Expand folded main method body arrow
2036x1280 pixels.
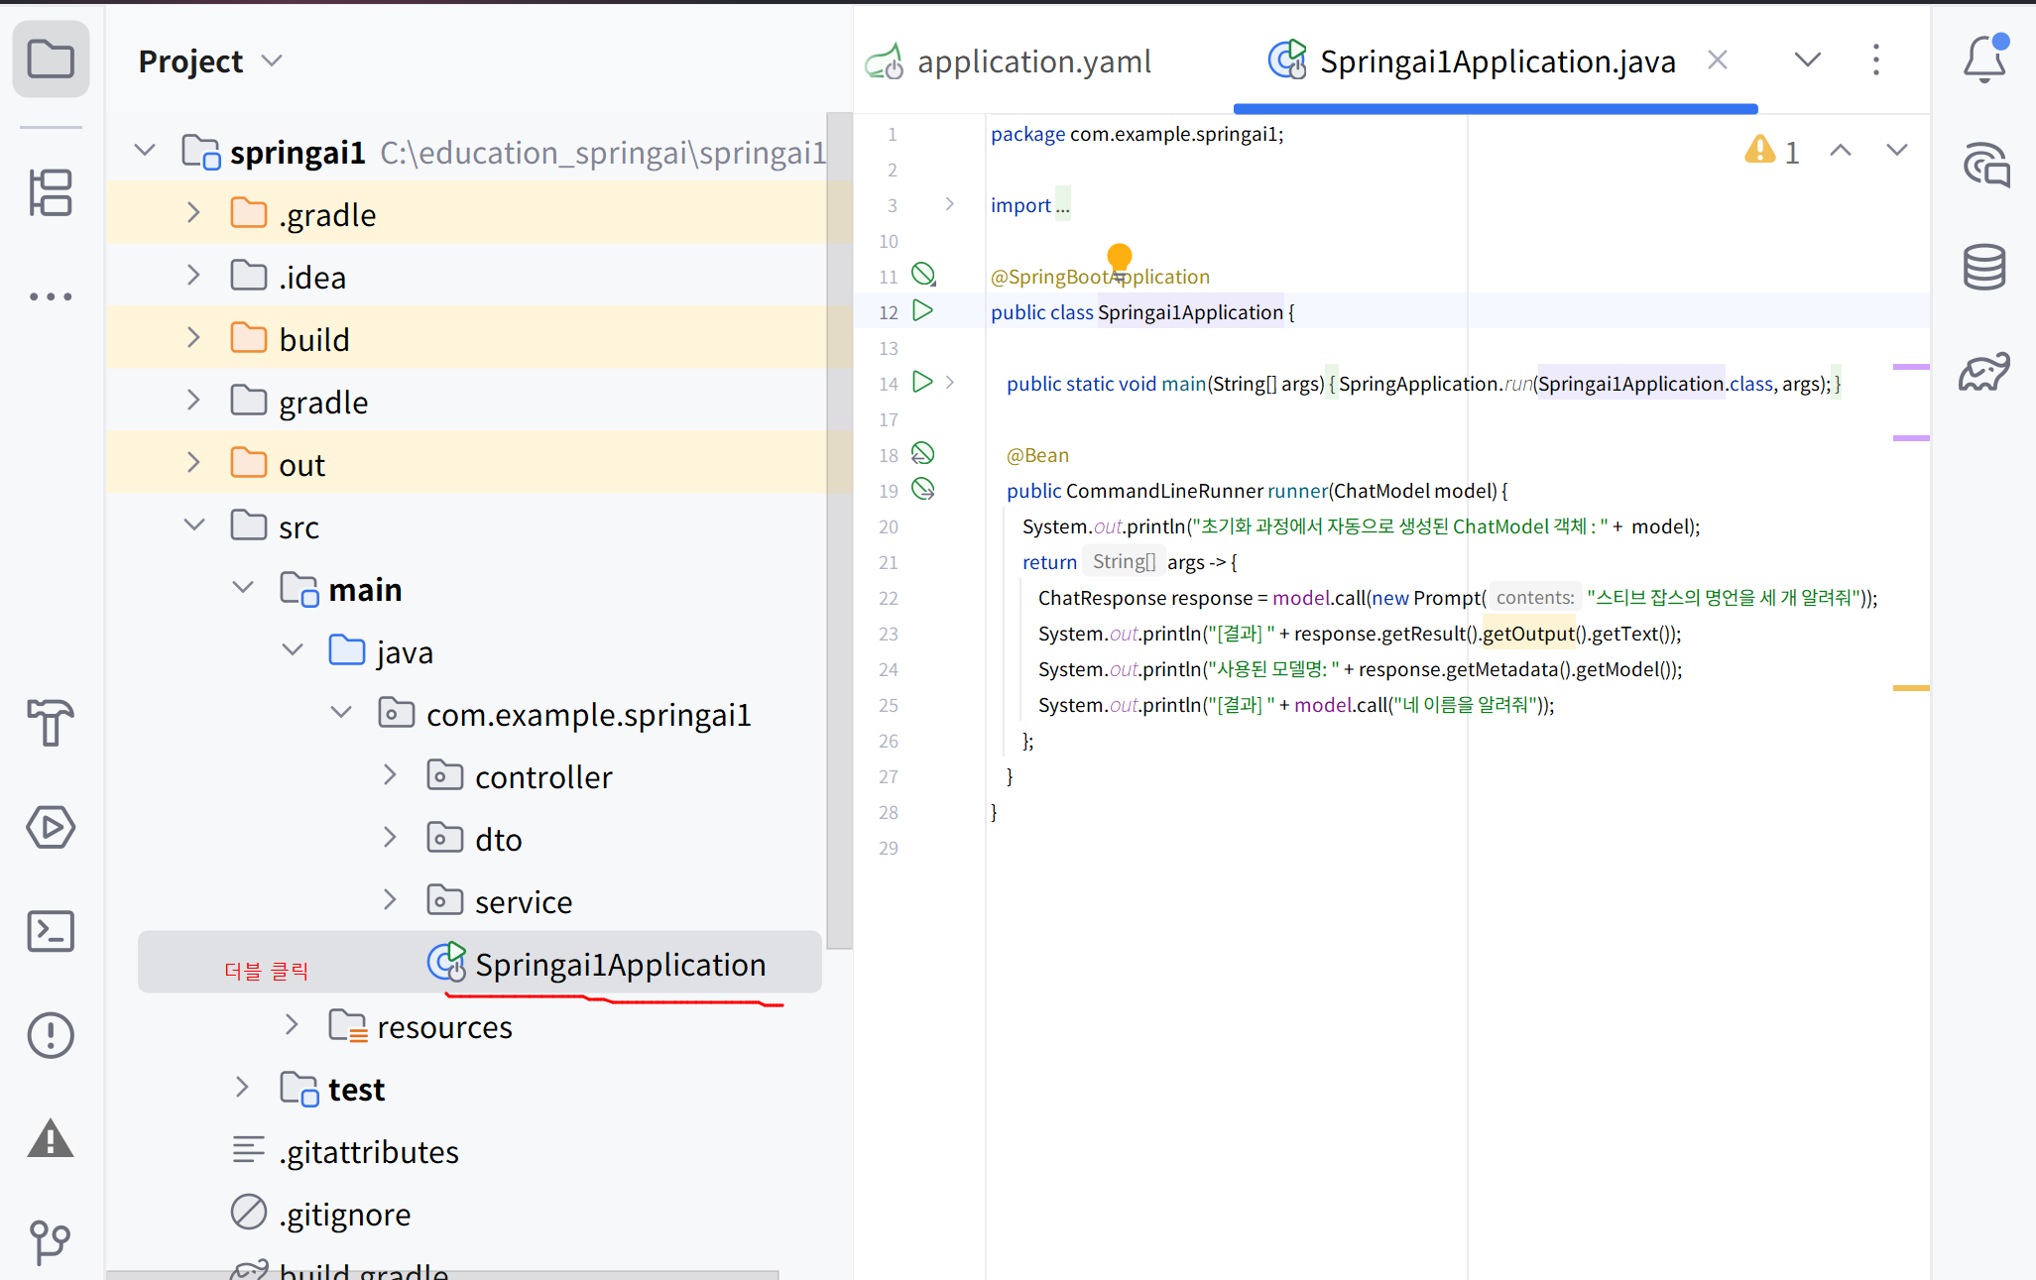pos(950,383)
